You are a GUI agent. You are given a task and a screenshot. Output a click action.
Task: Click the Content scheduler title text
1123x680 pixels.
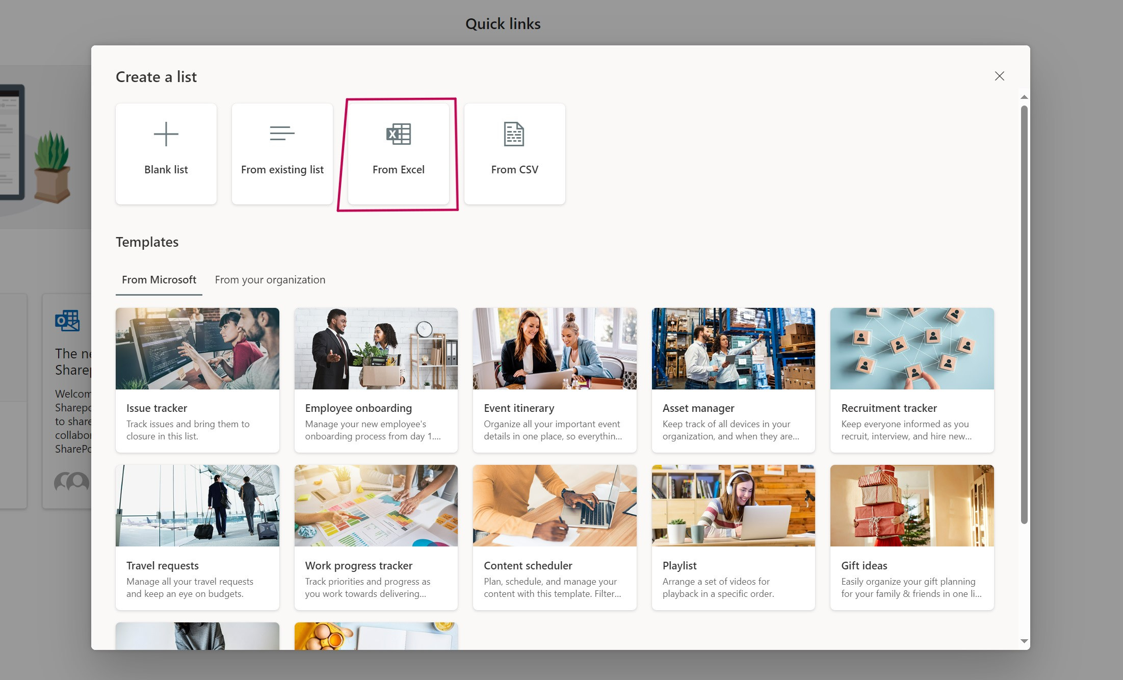point(528,565)
